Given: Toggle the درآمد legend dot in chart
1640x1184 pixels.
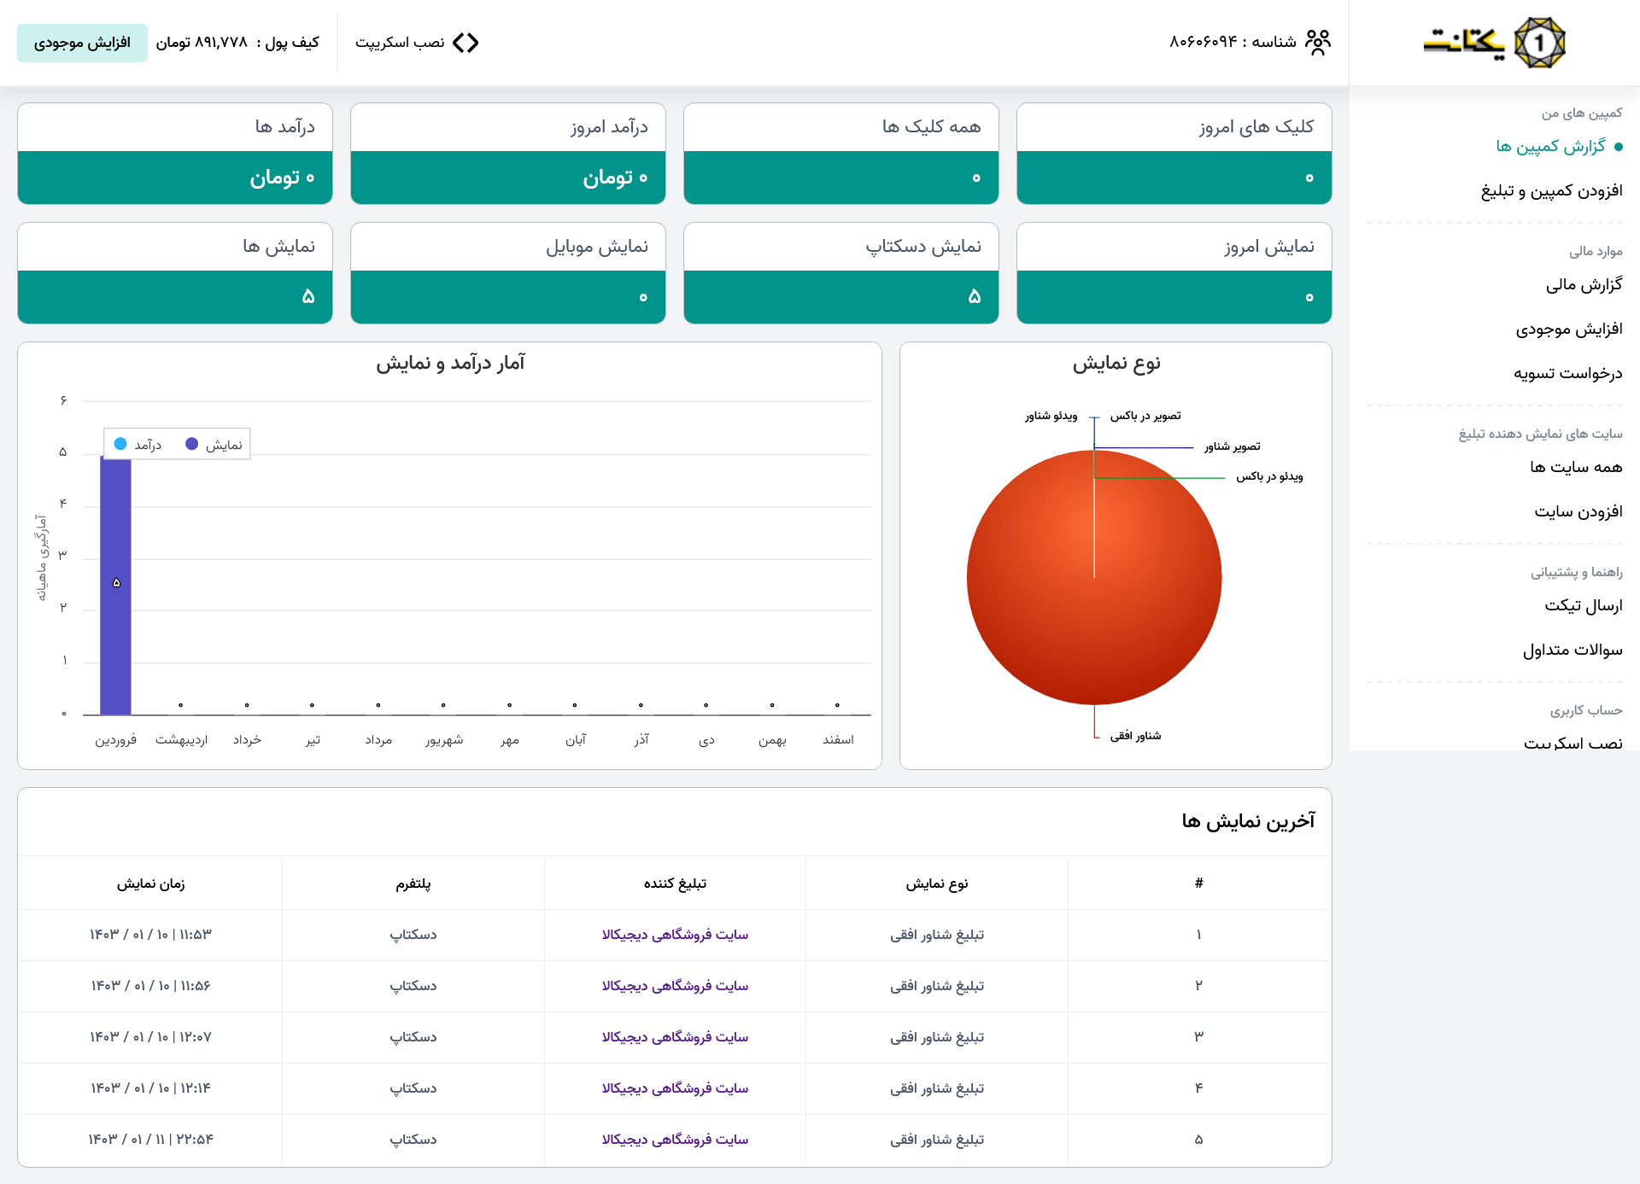Looking at the screenshot, I should (120, 444).
